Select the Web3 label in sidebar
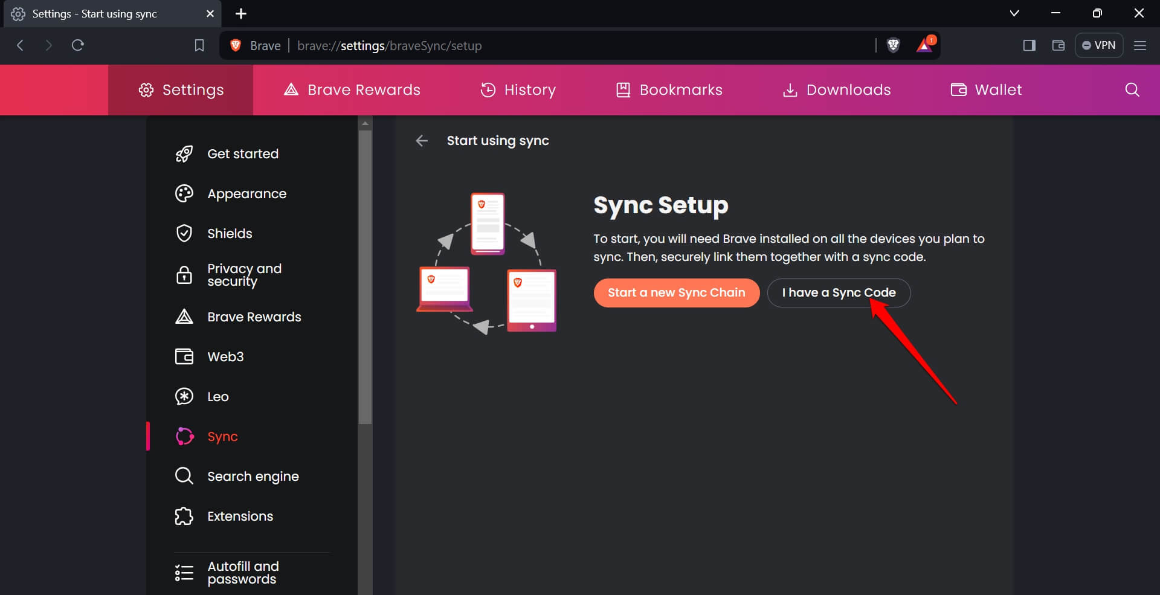 click(x=225, y=357)
